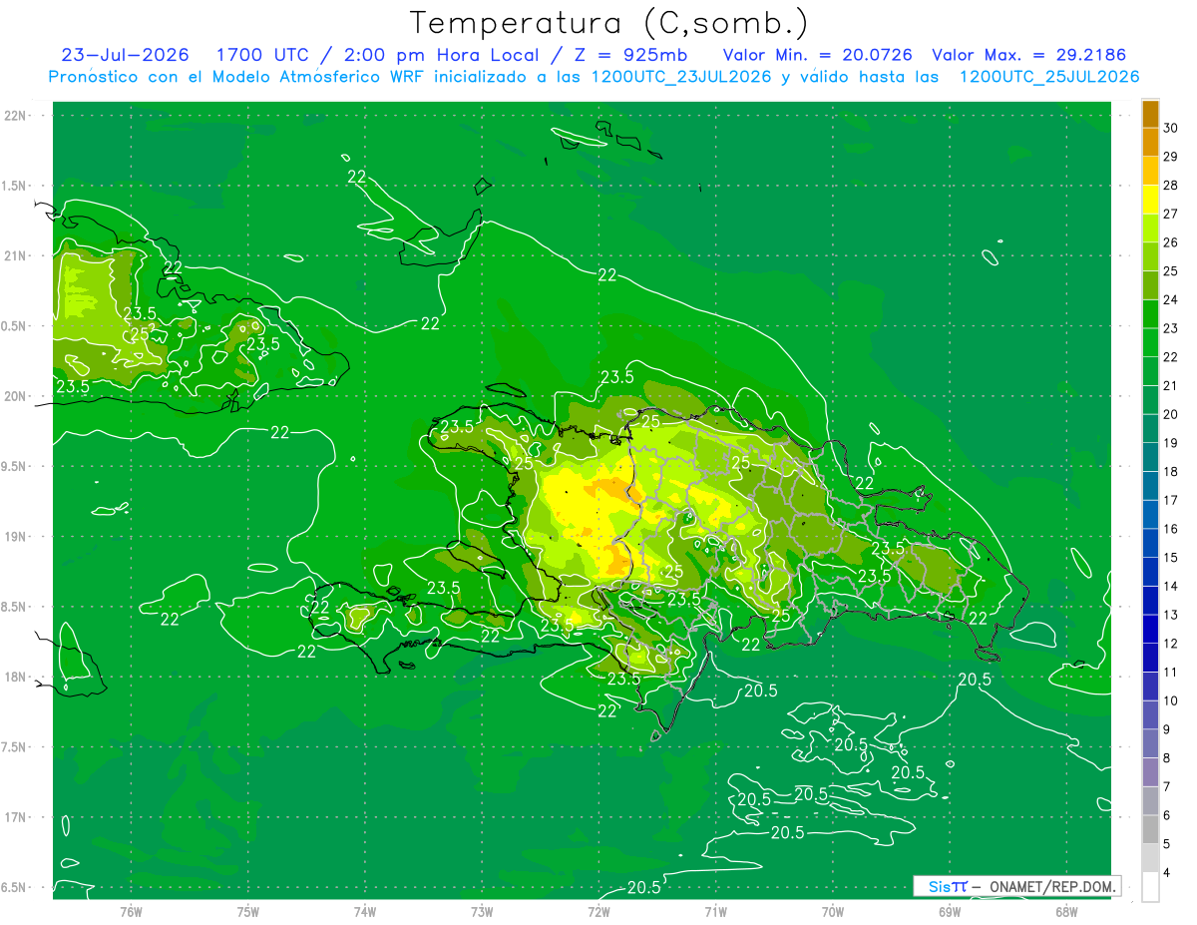The width and height of the screenshot is (1197, 925).
Task: Click the '21' label on the color scale
Action: (x=1170, y=385)
